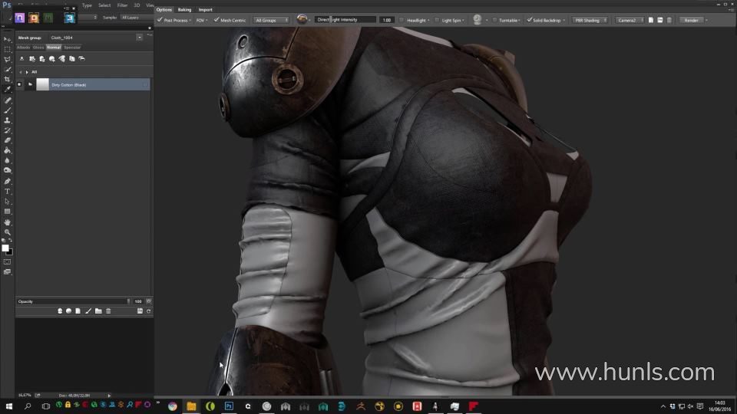Switch to the Gloss tab
The height and width of the screenshot is (414, 737).
[x=38, y=48]
